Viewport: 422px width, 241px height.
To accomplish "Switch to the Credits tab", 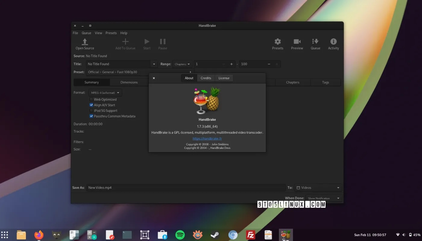I will point(206,78).
